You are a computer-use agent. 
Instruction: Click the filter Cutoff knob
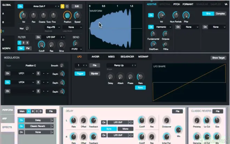click(x=41, y=45)
